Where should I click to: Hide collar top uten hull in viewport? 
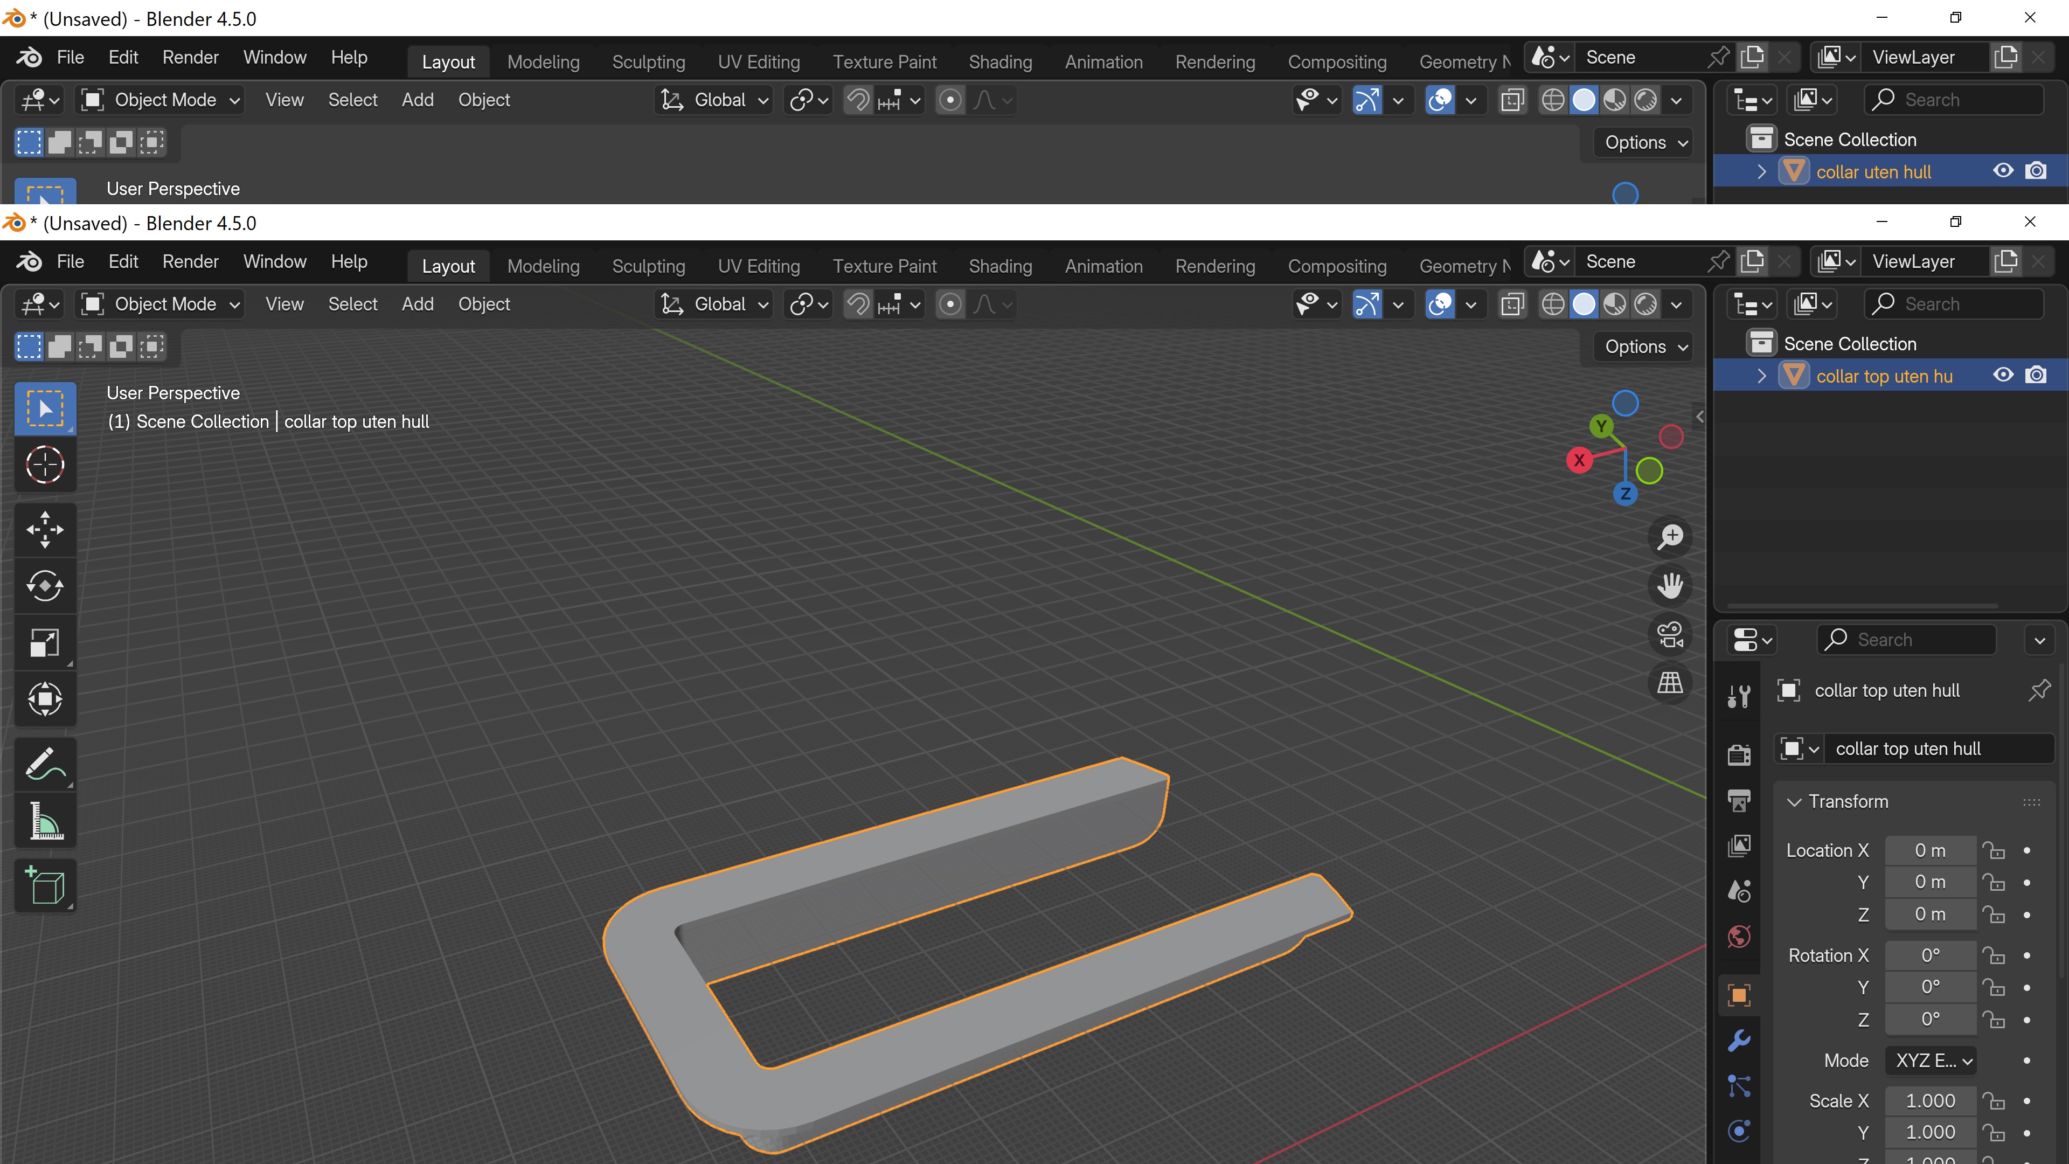[x=2003, y=375]
